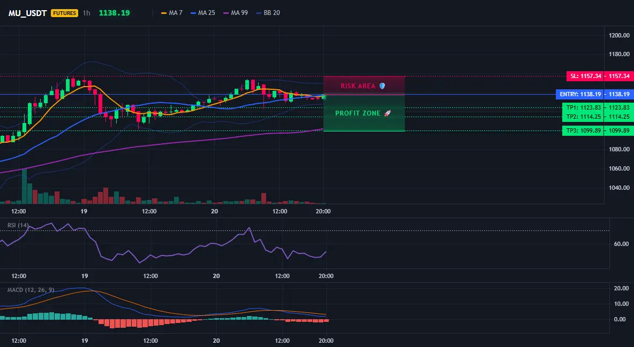Click the MACD (12, 26, 9) label
Viewport: 634px width, 347px height.
point(31,290)
